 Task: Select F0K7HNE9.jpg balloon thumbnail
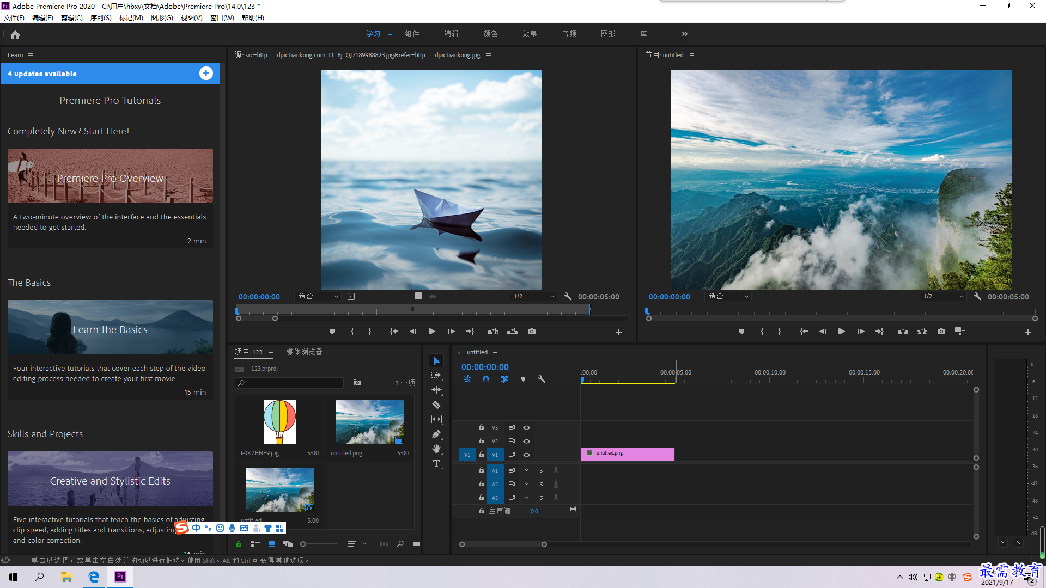[279, 422]
